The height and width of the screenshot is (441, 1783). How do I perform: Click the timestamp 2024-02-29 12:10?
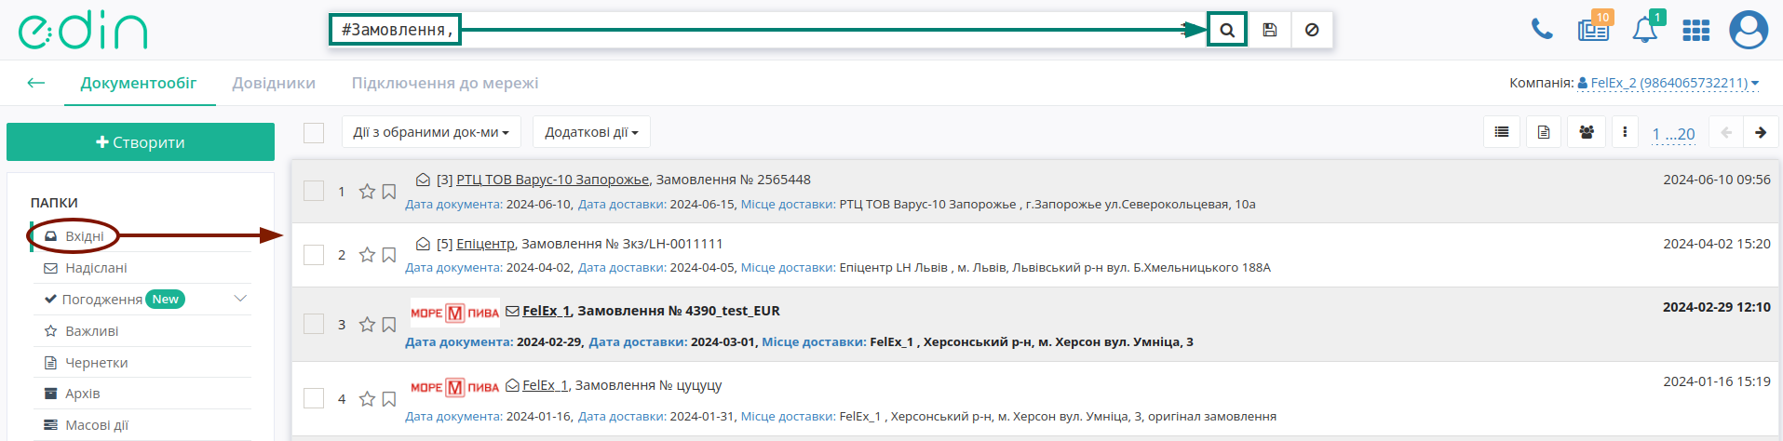pos(1717,307)
